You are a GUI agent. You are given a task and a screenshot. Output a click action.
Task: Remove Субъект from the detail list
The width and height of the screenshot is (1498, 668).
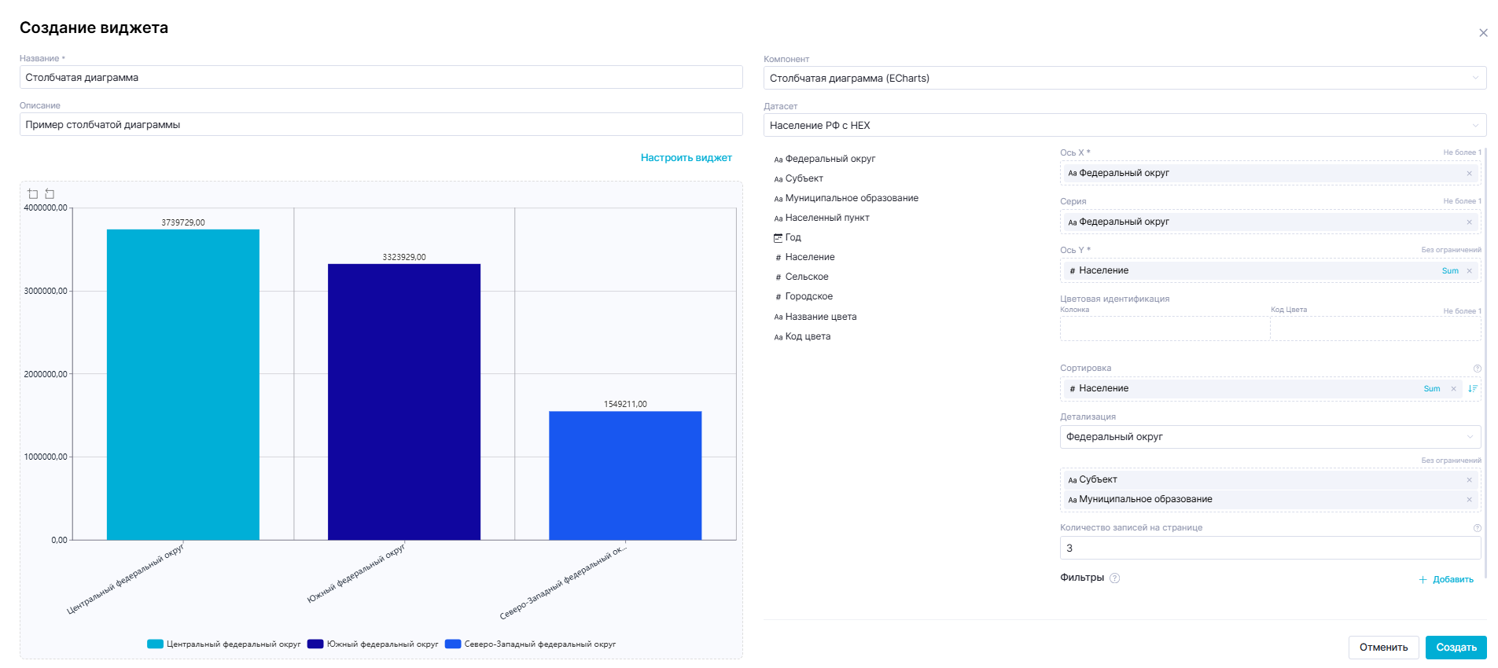click(1469, 480)
